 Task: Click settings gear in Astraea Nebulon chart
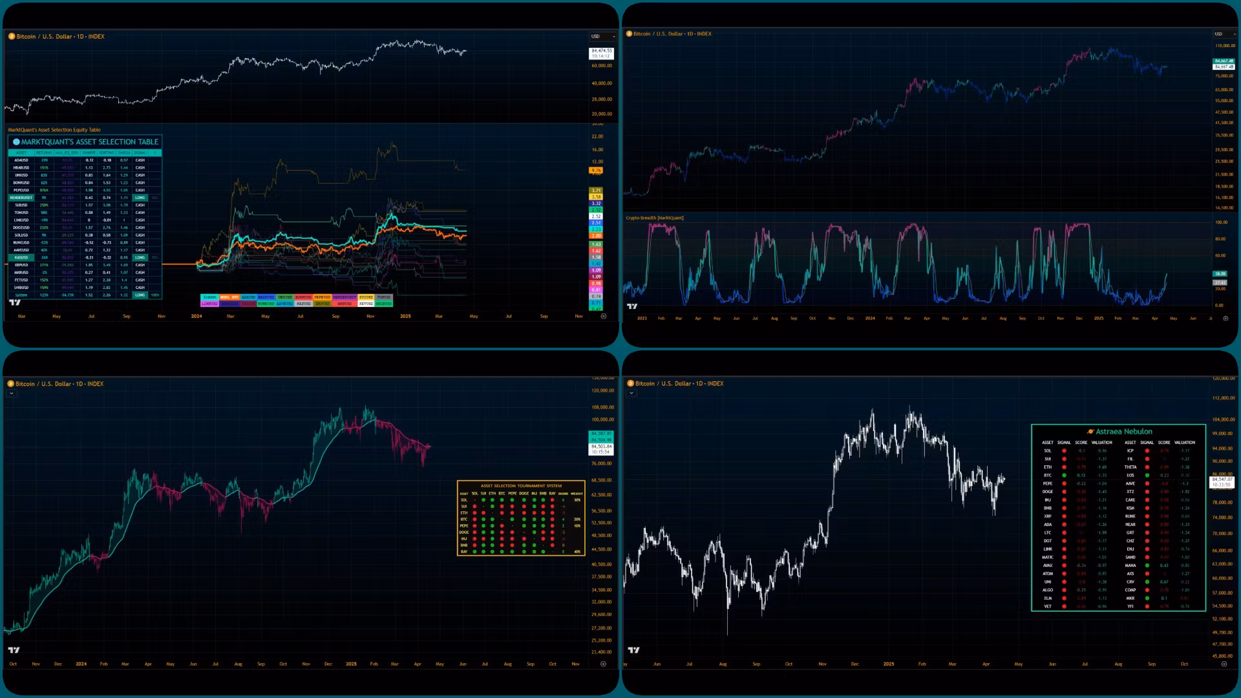point(1224,664)
